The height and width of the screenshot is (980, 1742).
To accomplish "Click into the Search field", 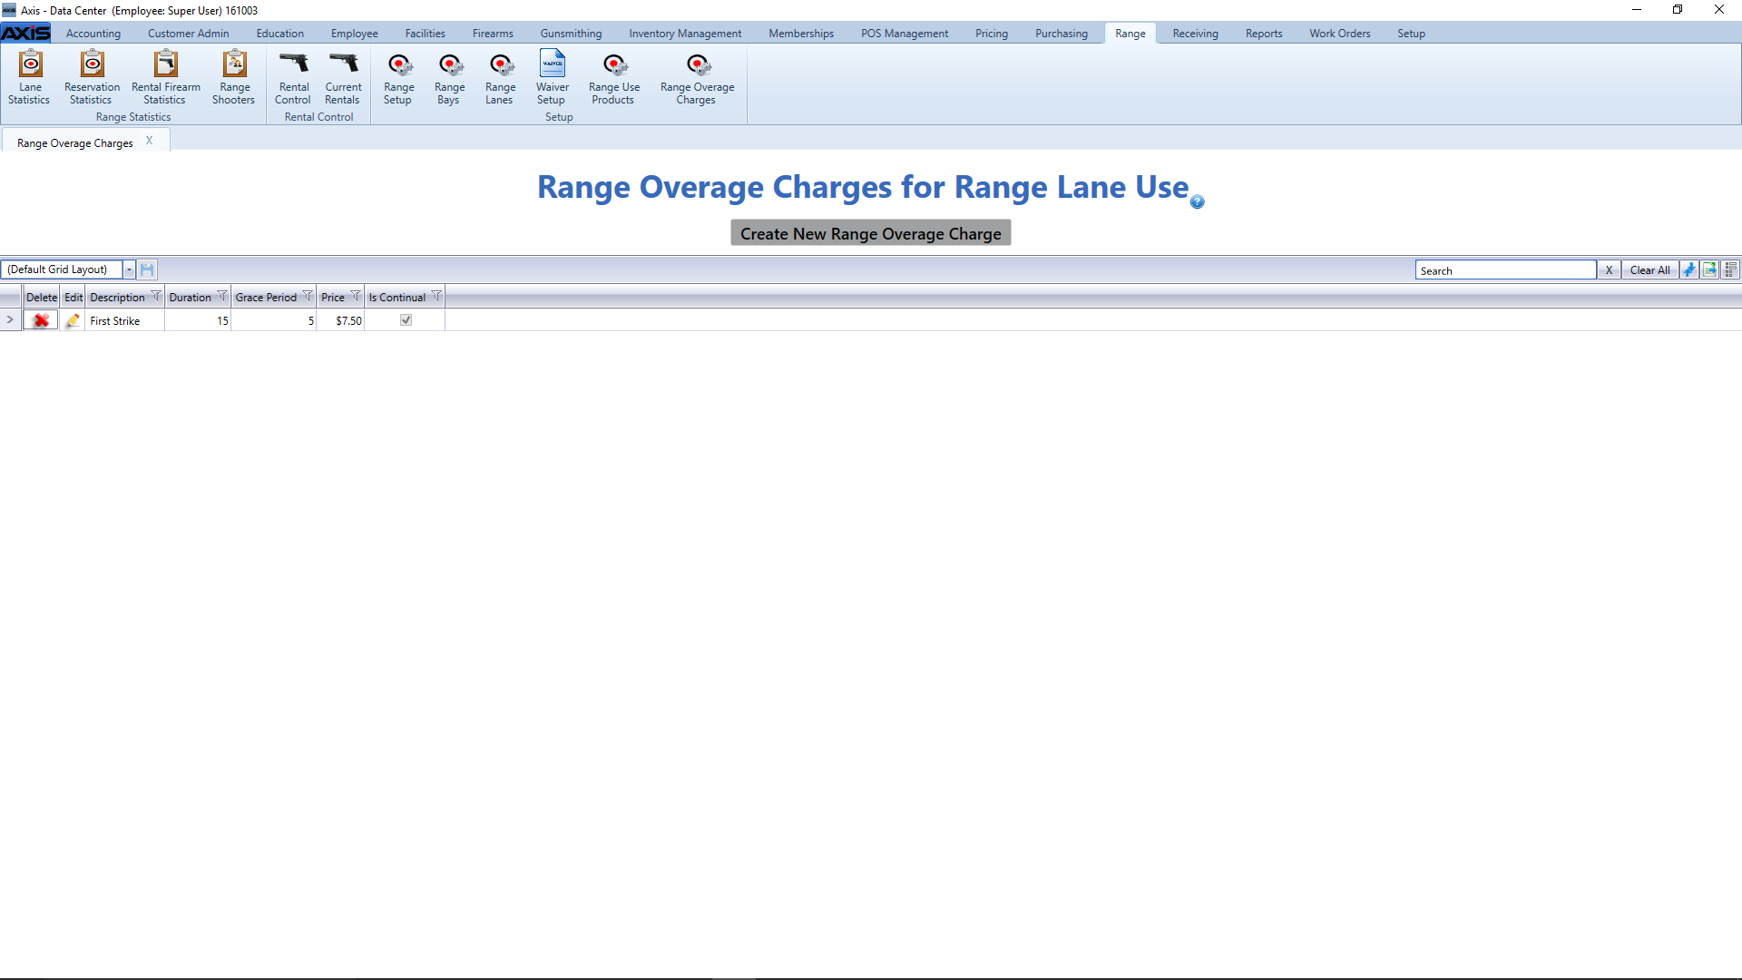I will 1506,269.
